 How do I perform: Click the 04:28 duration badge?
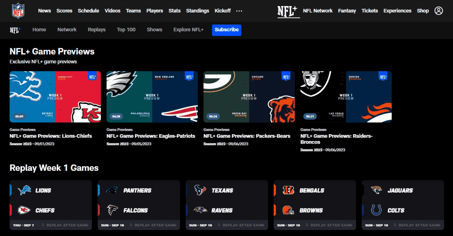click(116, 116)
